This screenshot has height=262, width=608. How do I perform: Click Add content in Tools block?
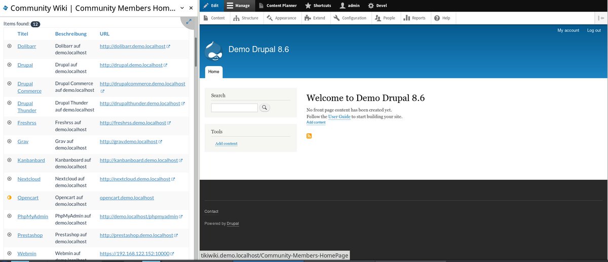pos(226,143)
